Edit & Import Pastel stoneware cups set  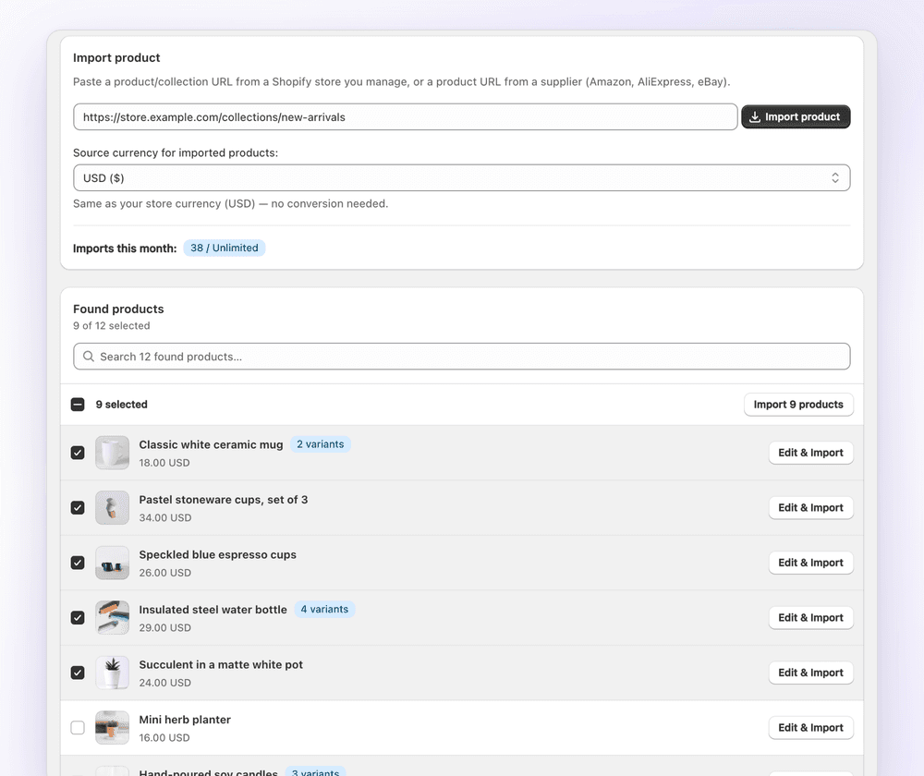[x=811, y=507]
